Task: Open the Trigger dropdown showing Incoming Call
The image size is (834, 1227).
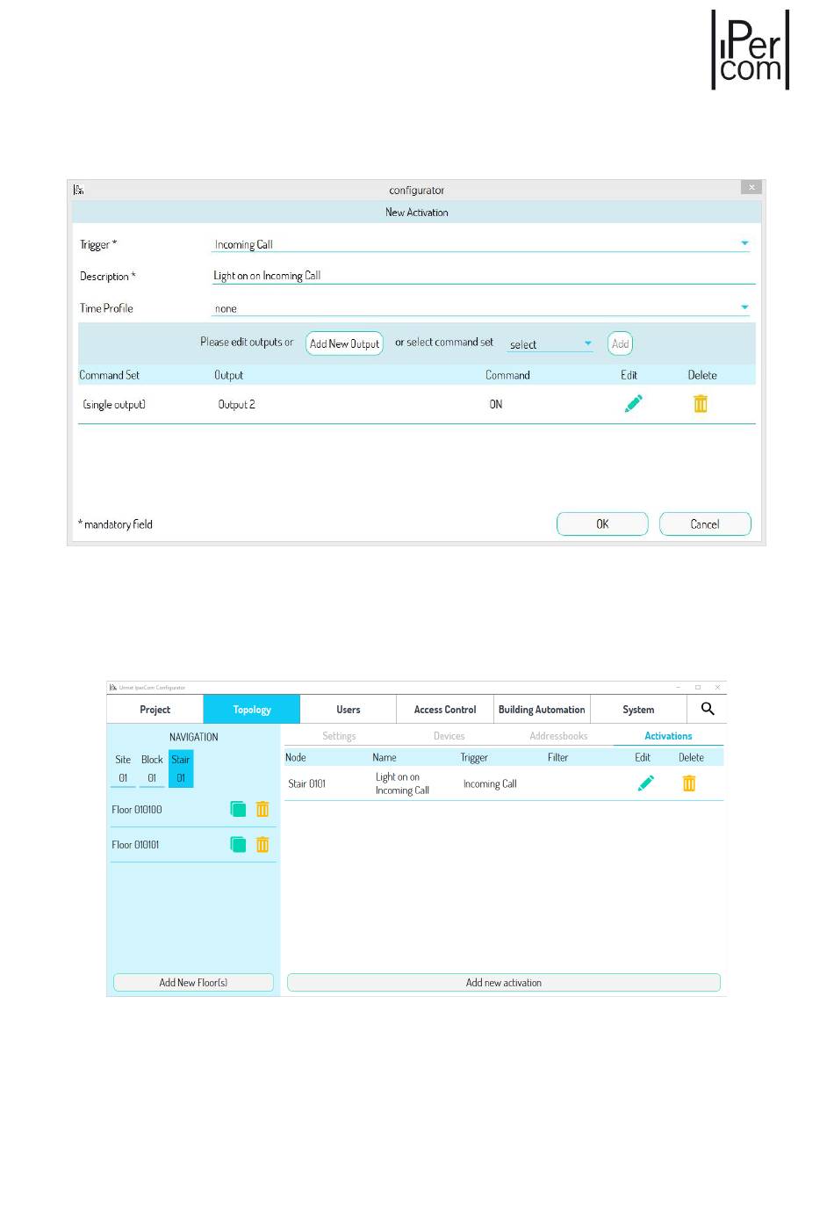Action: [481, 244]
